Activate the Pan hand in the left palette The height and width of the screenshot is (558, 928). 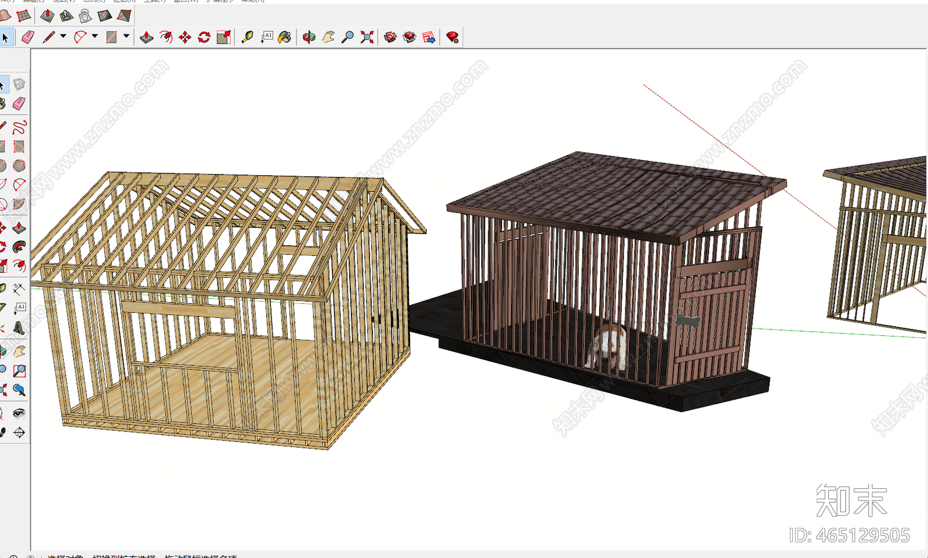pos(19,351)
